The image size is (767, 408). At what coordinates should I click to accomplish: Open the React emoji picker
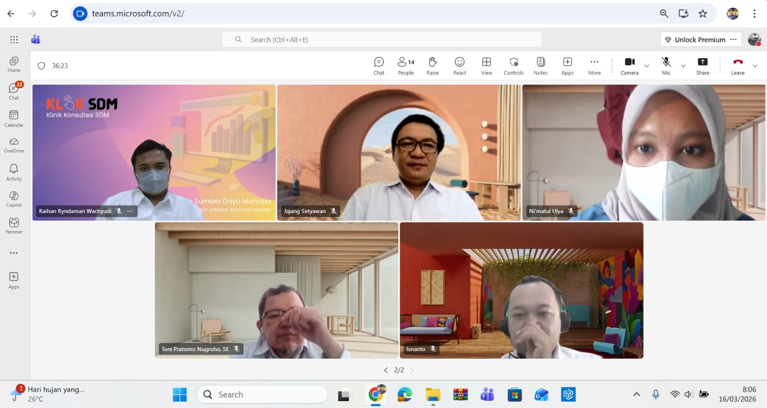[459, 66]
